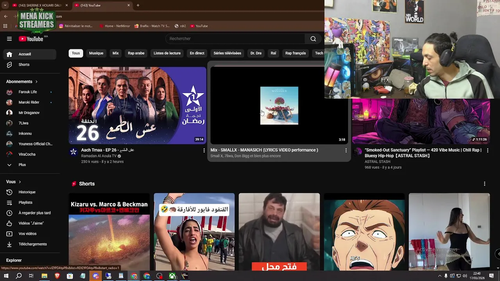Switch to SHERINE X HOUARI browser tab
Screen dimensions: 500x281
click(x=40, y=5)
